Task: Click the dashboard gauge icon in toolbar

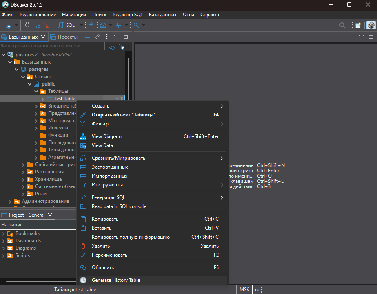Action: (x=103, y=25)
